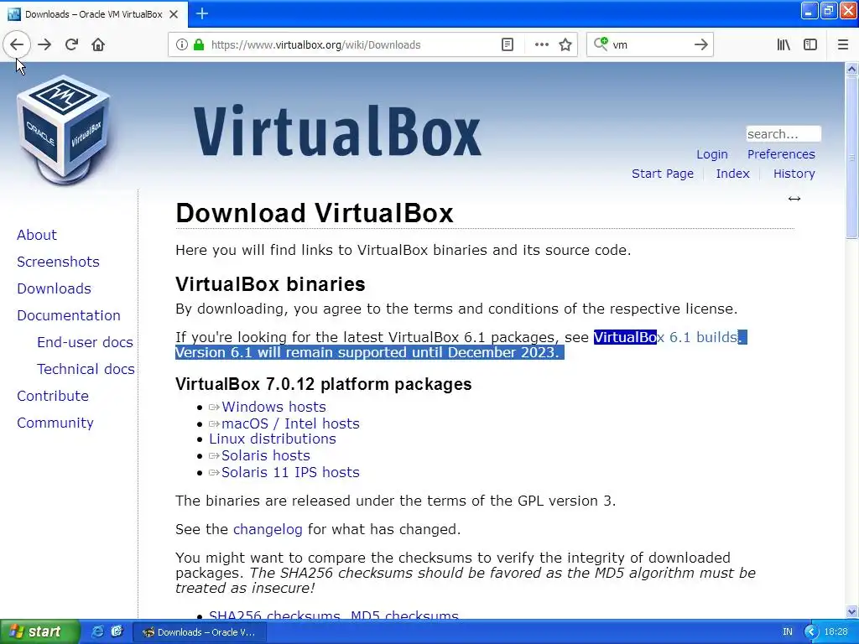Screen dimensions: 859x644
Task: Bookmark this page with the star icon
Action: (x=565, y=44)
